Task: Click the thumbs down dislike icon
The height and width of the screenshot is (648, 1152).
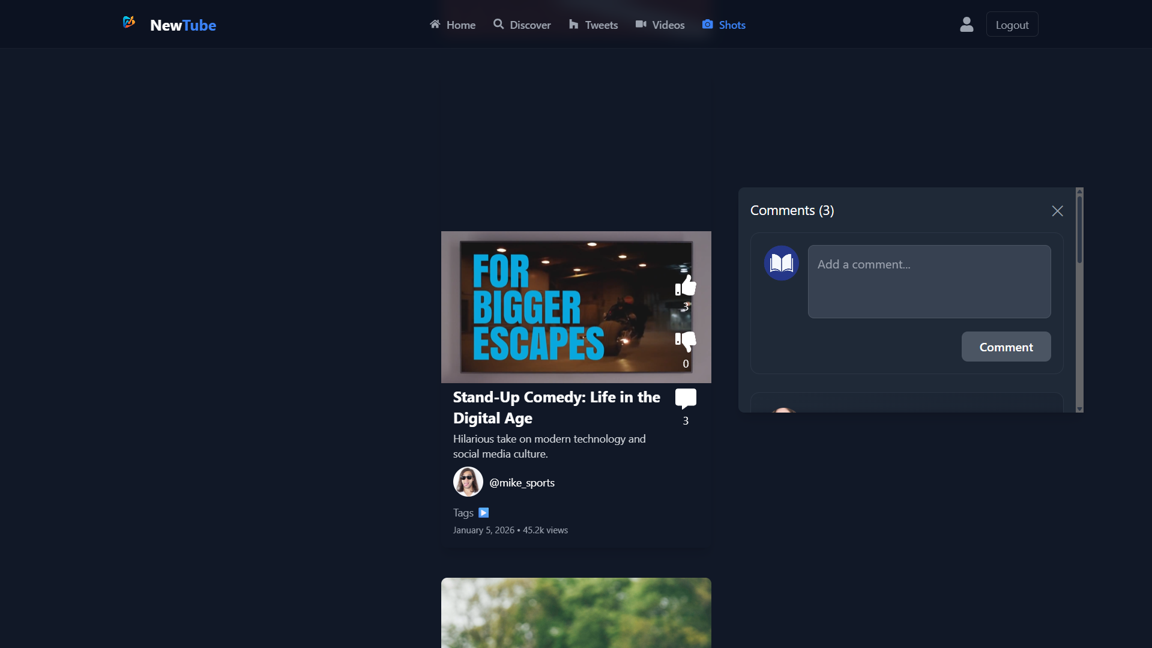Action: pyautogui.click(x=686, y=341)
